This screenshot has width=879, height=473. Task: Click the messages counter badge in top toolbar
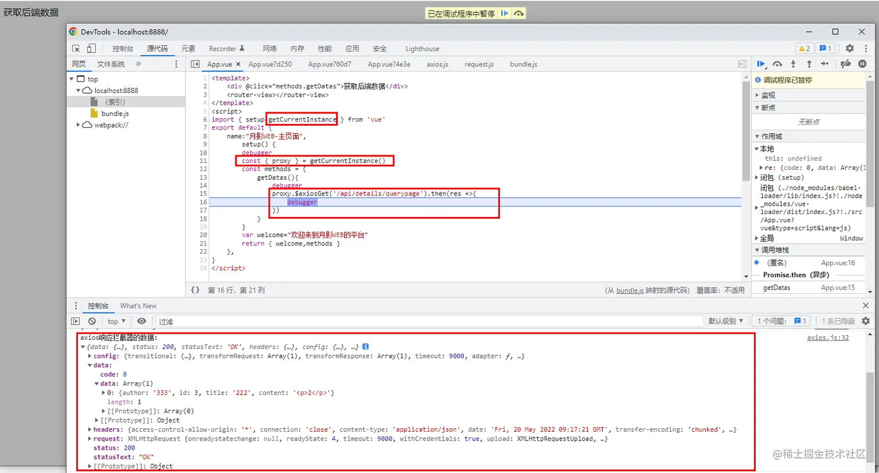825,48
